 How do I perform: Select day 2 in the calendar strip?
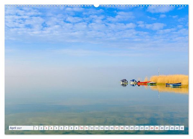point(41,128)
